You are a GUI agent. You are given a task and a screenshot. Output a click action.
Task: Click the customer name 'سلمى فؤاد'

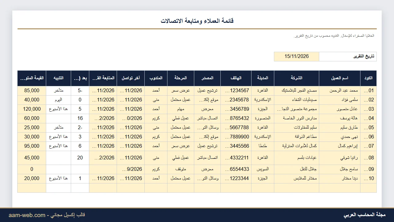(349, 100)
